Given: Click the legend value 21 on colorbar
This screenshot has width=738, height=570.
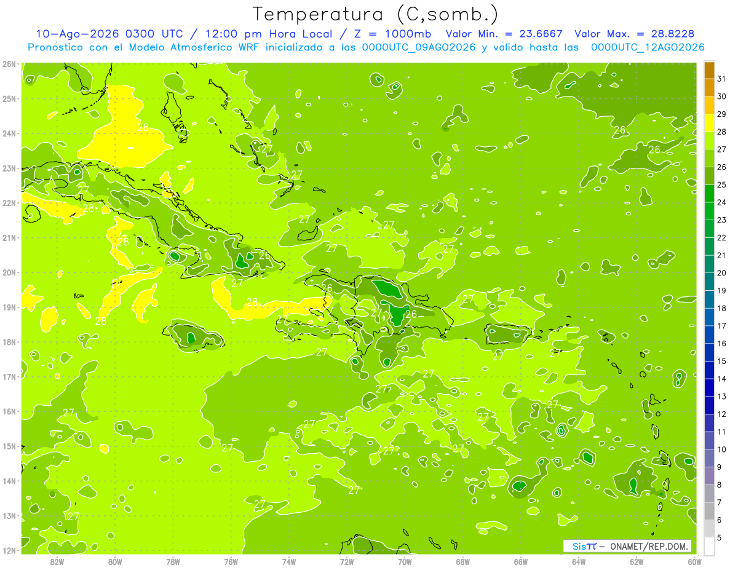Looking at the screenshot, I should point(722,255).
